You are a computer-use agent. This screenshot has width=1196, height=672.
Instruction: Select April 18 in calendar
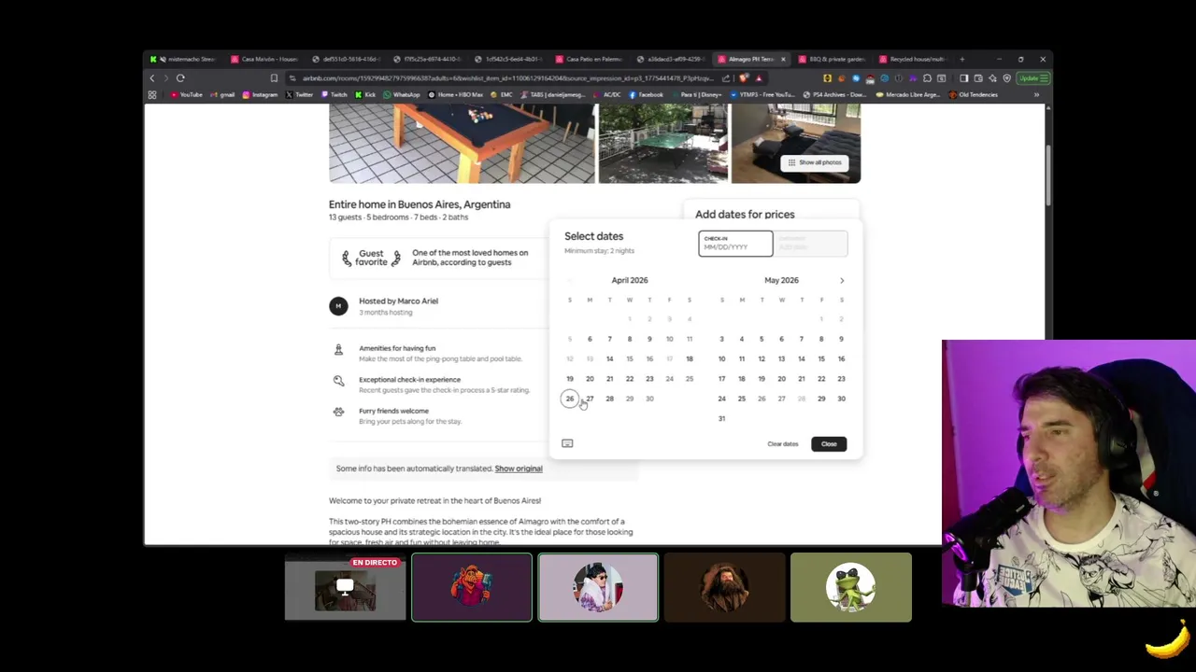tap(690, 358)
